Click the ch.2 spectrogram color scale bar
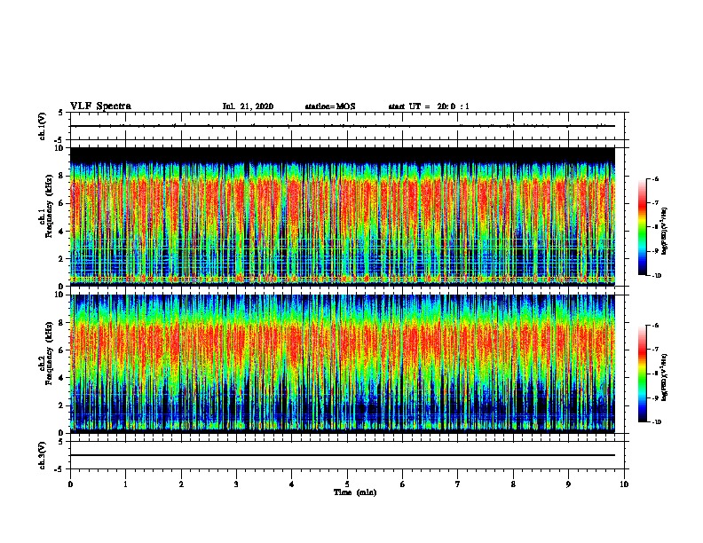The image size is (703, 543). click(x=642, y=374)
